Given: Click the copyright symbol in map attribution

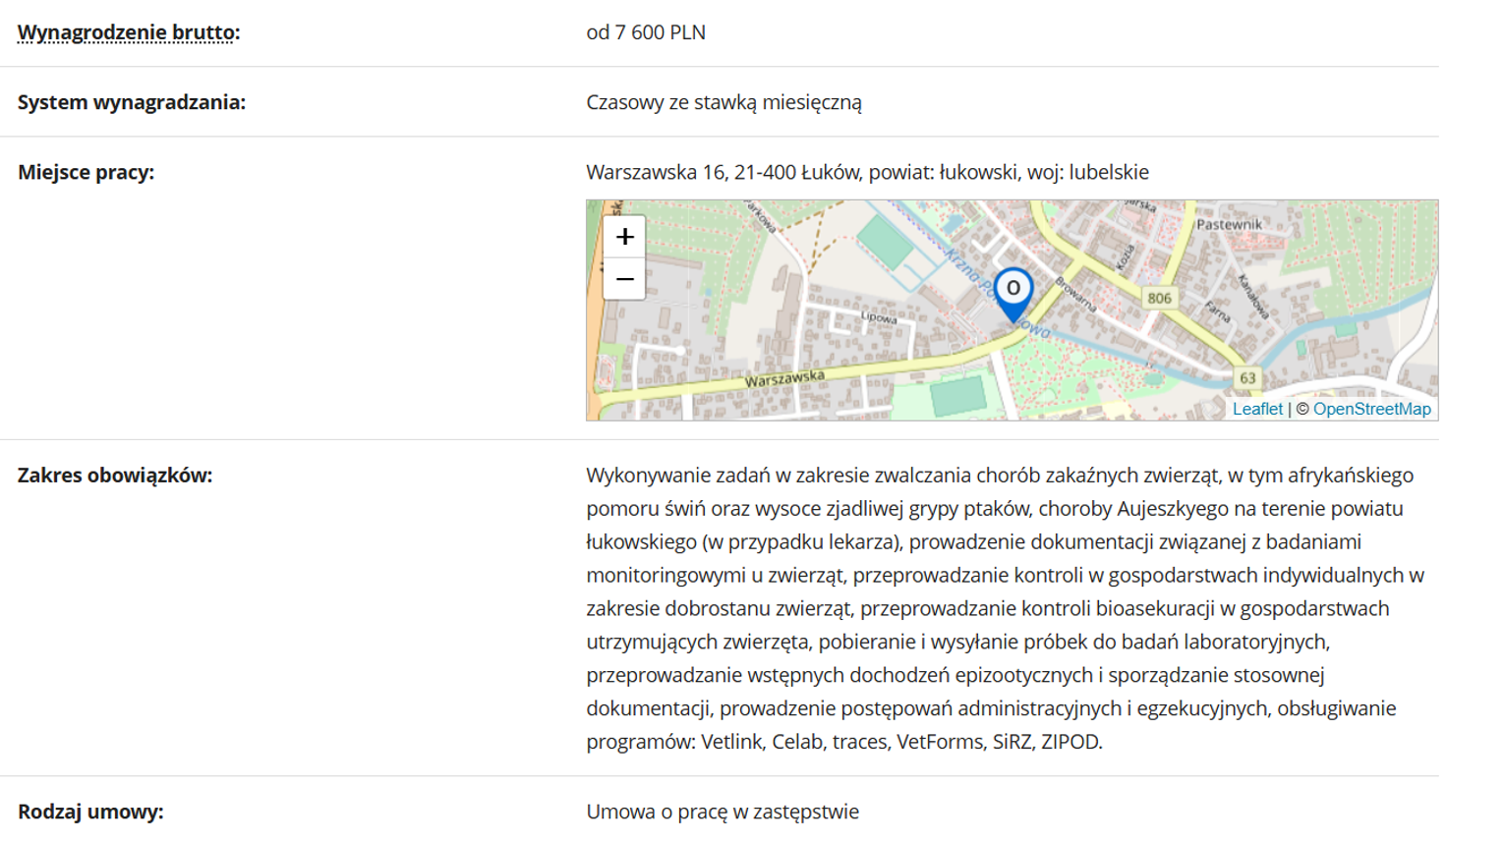Looking at the screenshot, I should point(1302,409).
